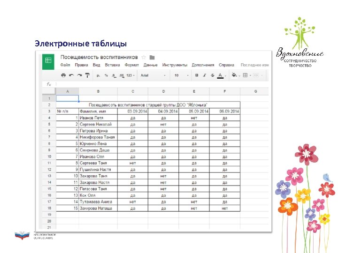Click the greyed Merge cells icon
Viewport: 338px width, 253px height.
coord(256,75)
